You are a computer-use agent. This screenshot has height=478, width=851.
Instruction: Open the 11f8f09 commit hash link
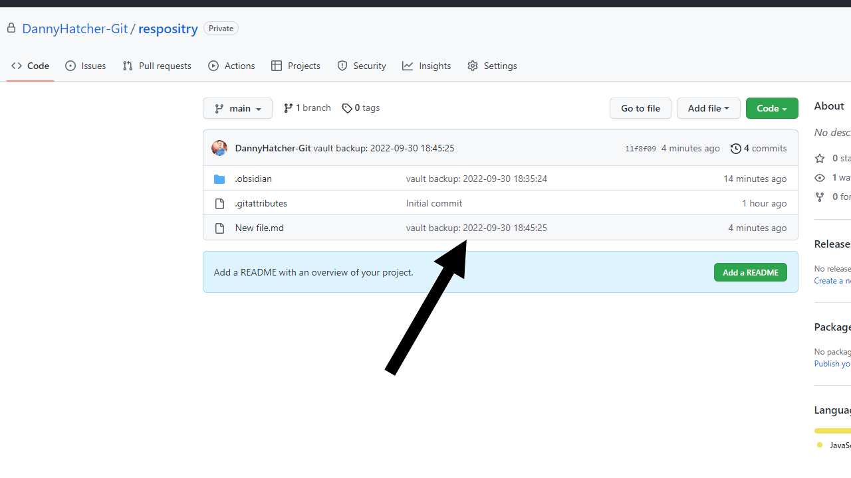[640, 149]
